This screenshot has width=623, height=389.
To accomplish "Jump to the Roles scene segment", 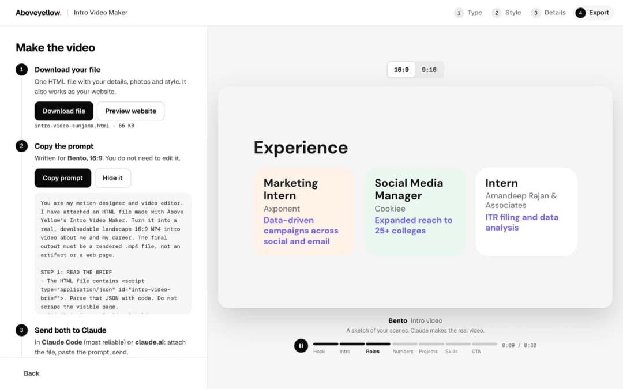I will (378, 348).
